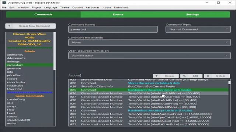This screenshot has height=132, width=236.
Task: Open the Resources menu
Action: [x=93, y=7]
